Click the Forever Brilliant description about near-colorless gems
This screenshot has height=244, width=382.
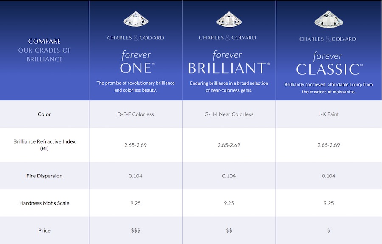coord(229,87)
